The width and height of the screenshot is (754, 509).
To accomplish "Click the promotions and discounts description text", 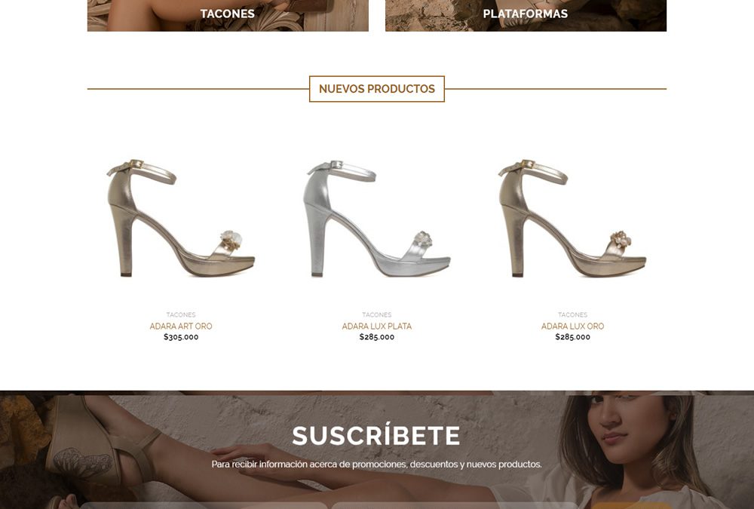I will (376, 465).
